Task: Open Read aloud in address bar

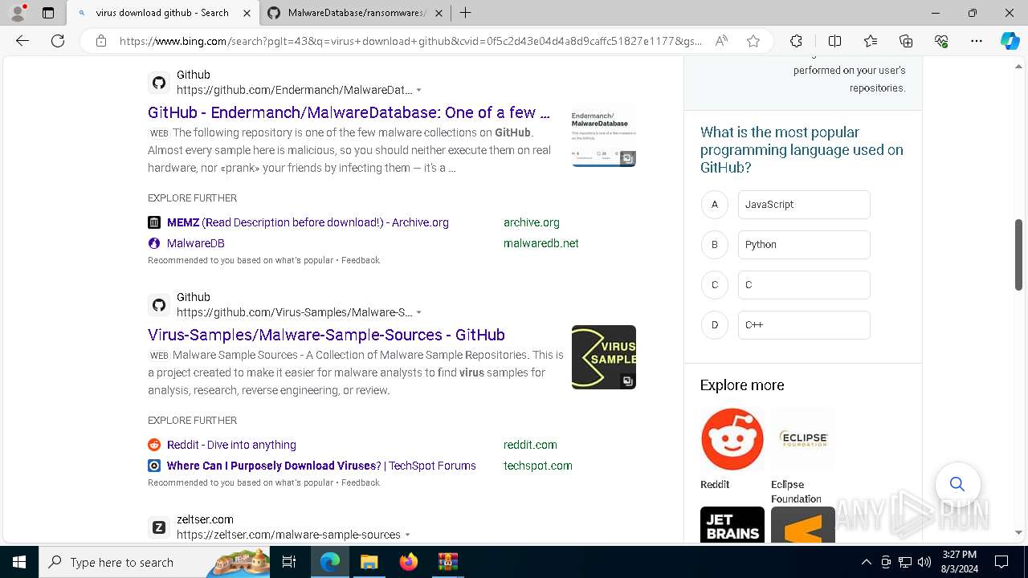Action: coord(721,41)
